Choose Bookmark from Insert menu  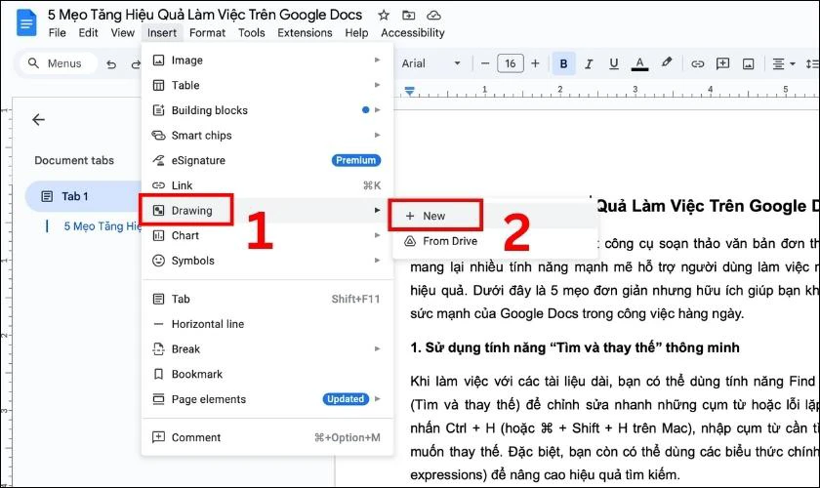(x=266, y=375)
